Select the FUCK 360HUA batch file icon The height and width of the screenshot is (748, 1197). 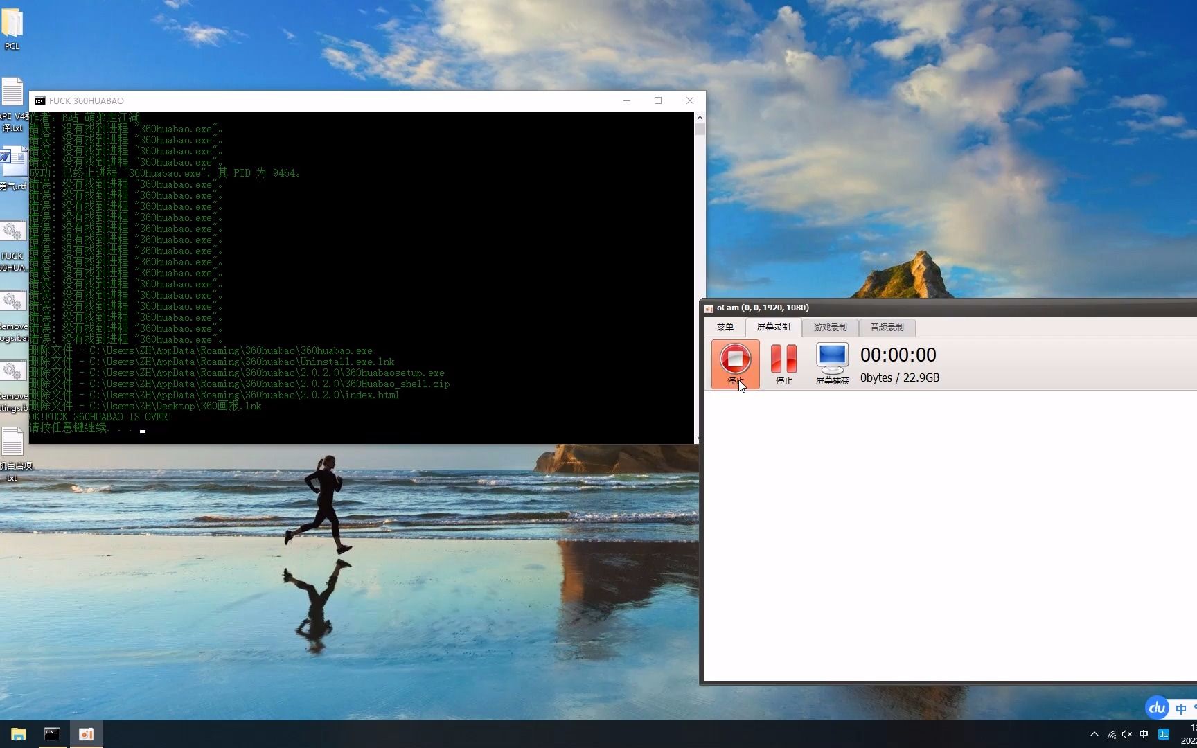click(x=12, y=247)
